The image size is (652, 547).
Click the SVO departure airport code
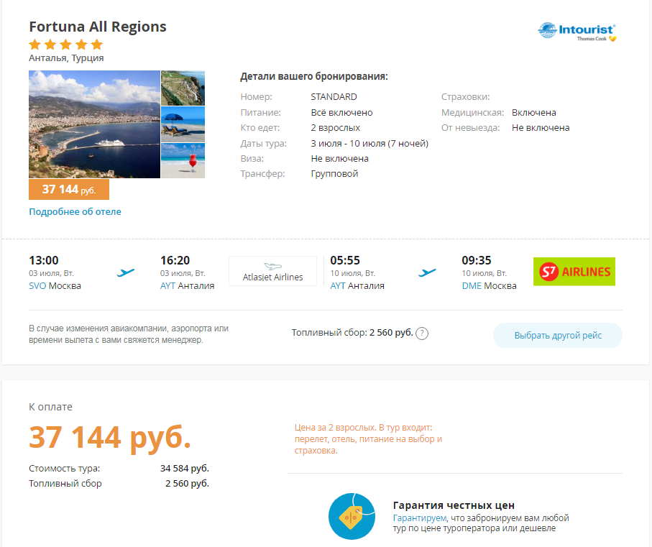37,286
